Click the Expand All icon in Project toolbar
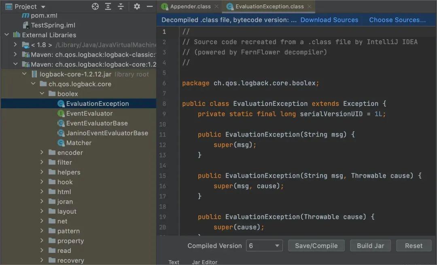This screenshot has width=437, height=265. [108, 6]
